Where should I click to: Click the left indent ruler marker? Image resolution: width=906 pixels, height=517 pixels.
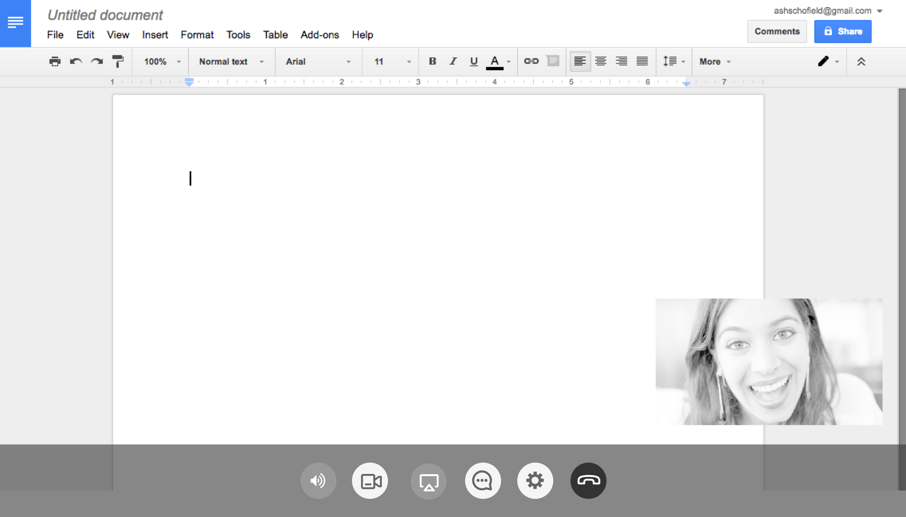pyautogui.click(x=189, y=82)
